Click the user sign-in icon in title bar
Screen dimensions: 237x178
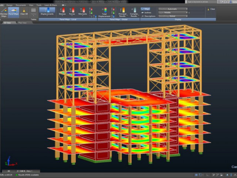231,2
